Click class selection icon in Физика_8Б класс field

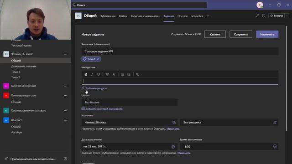(174, 123)
